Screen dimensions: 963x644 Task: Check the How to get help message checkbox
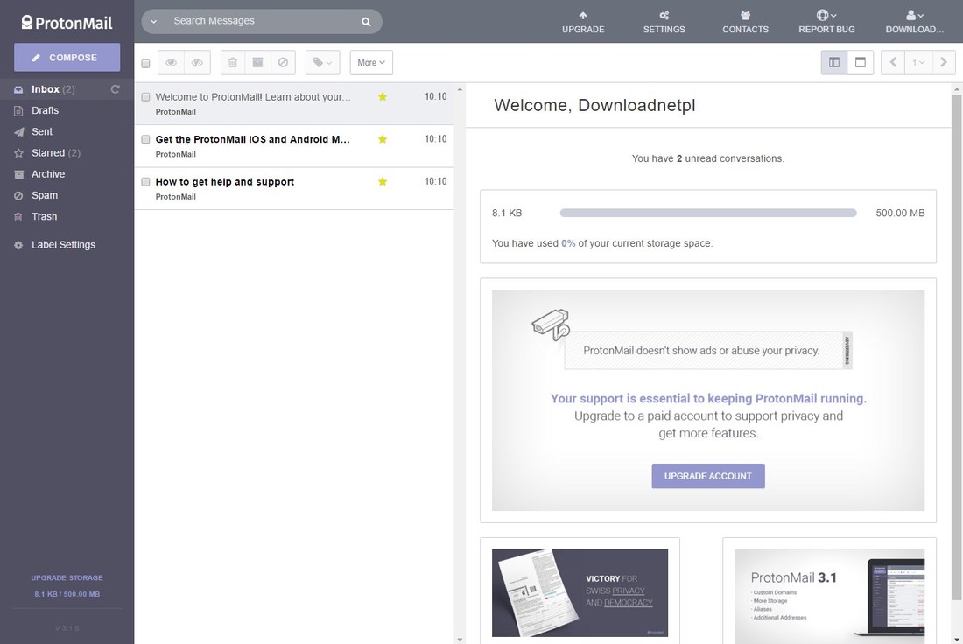145,182
